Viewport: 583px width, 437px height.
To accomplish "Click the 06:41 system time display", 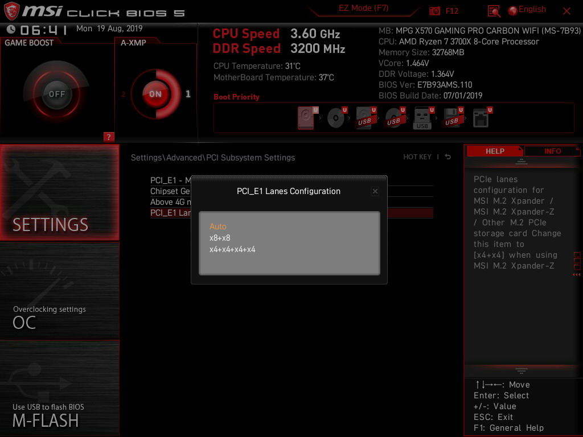I will (x=43, y=30).
